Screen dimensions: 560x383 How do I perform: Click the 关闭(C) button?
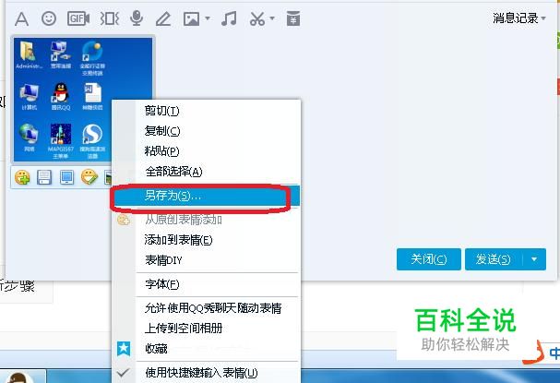coord(429,259)
